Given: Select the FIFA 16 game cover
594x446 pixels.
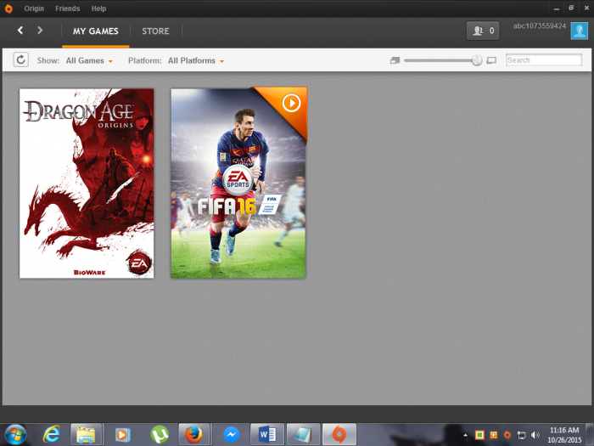Looking at the screenshot, I should click(238, 183).
